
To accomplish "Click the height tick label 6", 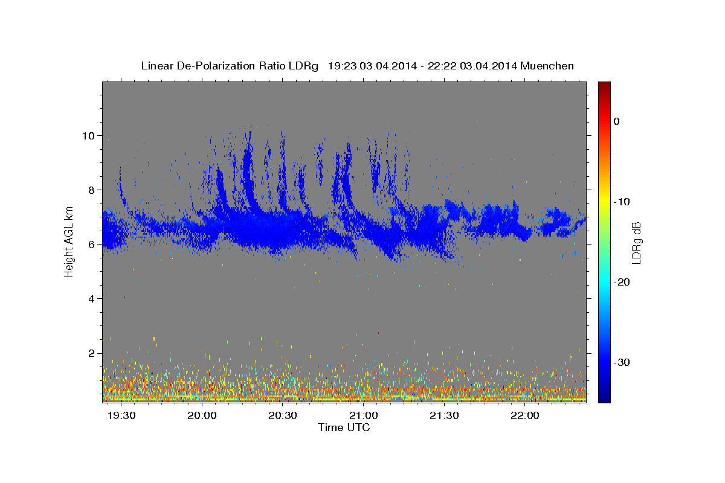I will point(92,244).
